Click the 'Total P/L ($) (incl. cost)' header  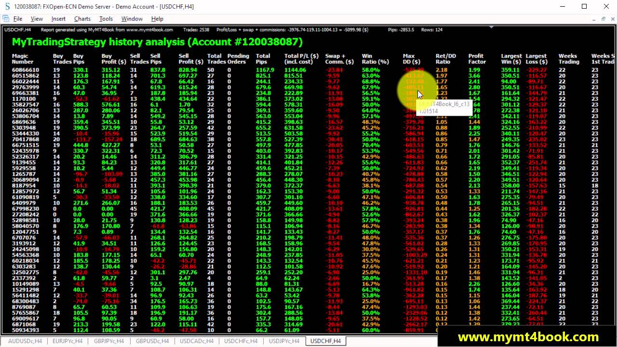click(x=301, y=59)
